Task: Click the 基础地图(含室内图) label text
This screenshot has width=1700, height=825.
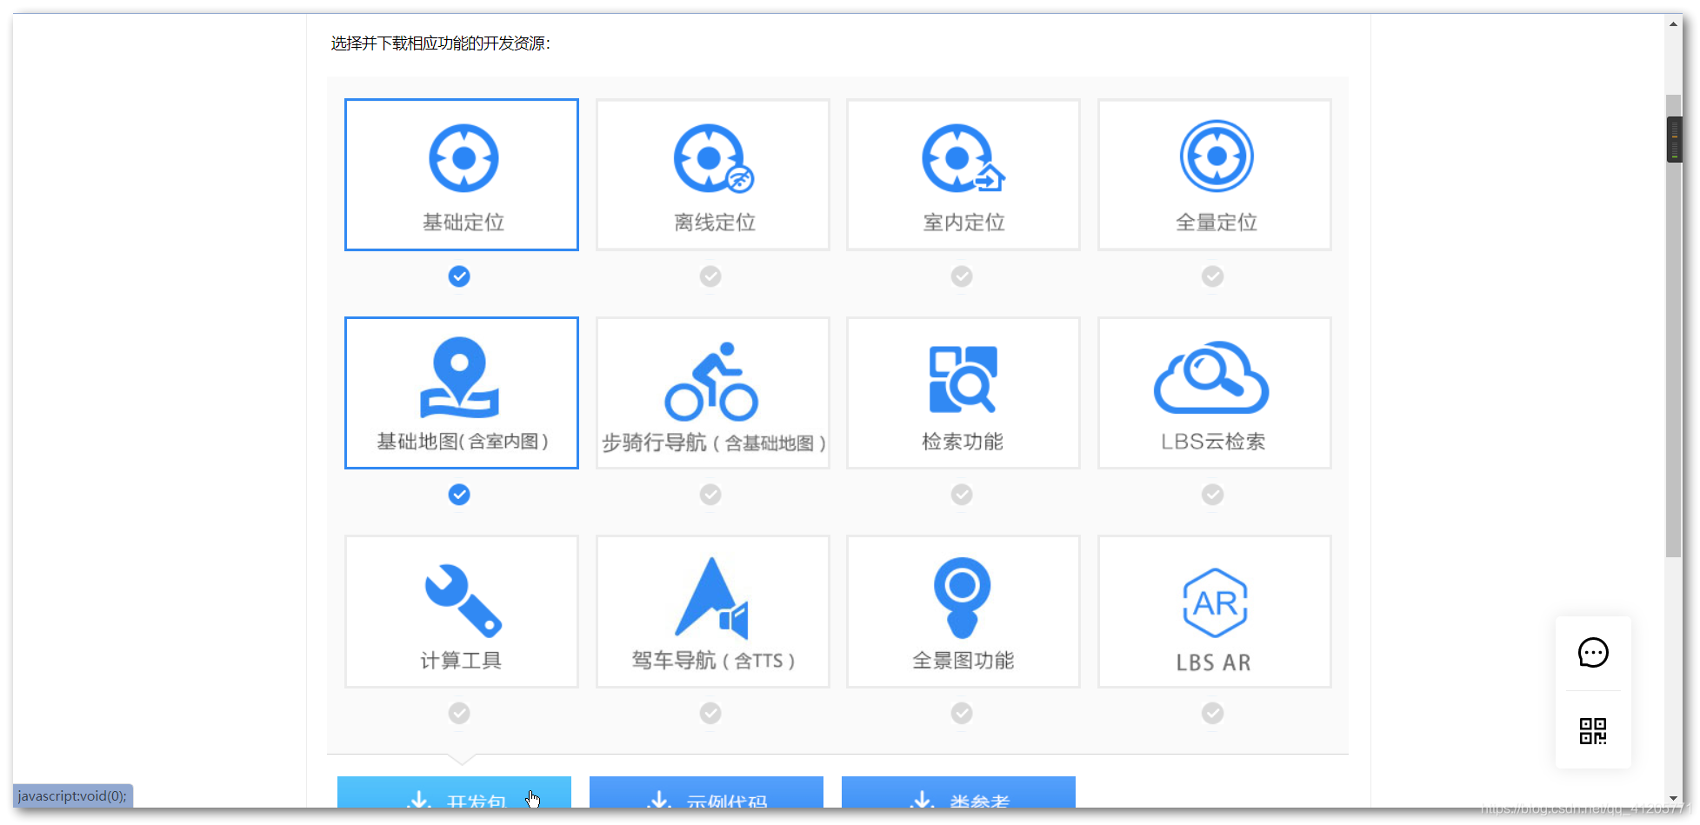Action: 463,442
